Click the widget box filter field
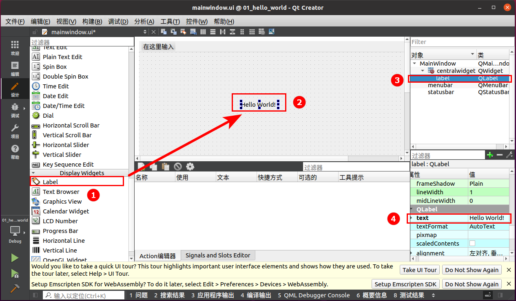 [82, 42]
